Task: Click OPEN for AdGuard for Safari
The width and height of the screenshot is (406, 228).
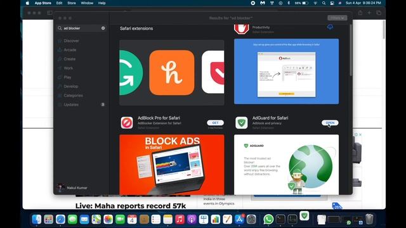Action: tap(330, 123)
